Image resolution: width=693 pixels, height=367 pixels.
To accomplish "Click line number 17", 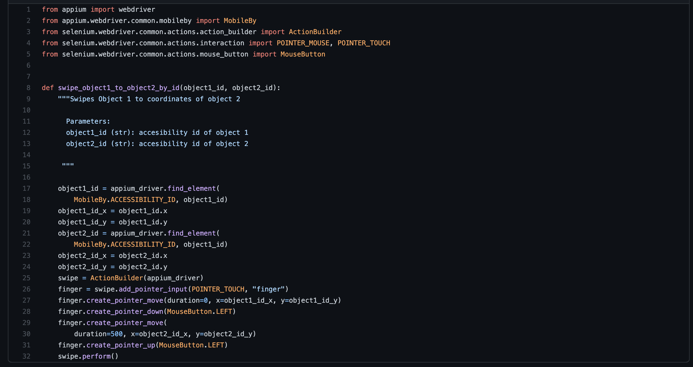I will coord(27,188).
